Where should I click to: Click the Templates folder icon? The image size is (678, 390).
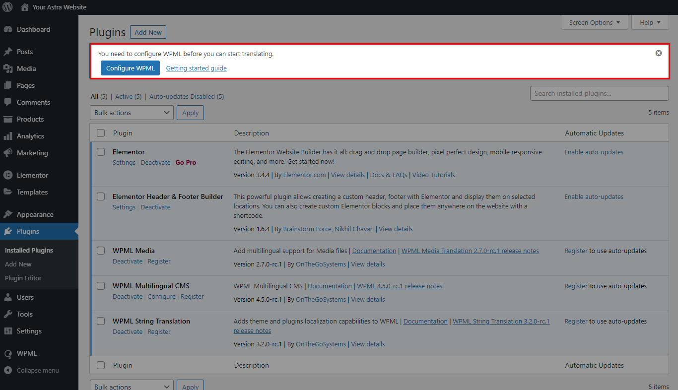7,192
